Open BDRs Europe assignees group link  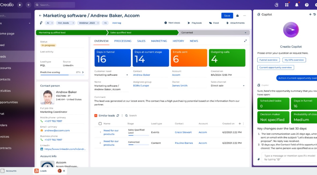click(x=141, y=85)
